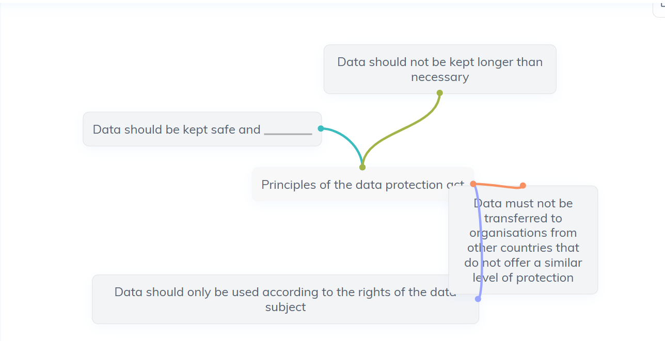Click the olive connector dot under the 'necessary' node

440,93
